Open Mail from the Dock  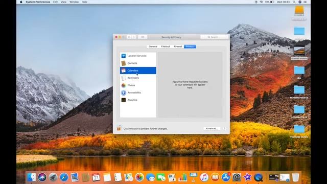click(75, 177)
